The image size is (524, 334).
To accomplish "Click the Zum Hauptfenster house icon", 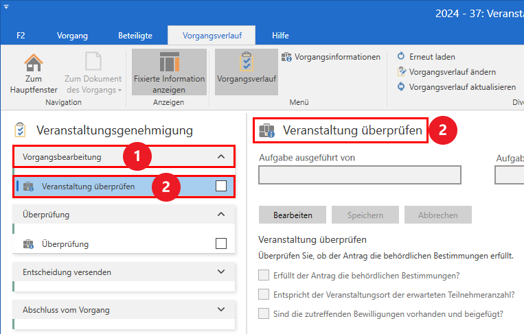I will coord(34,62).
